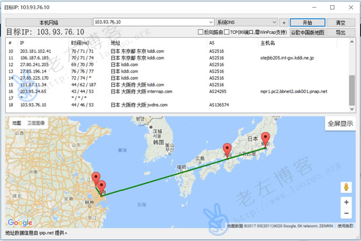The image size is (361, 241).
Task: Click the Google logo on the map
Action: [x=20, y=222]
